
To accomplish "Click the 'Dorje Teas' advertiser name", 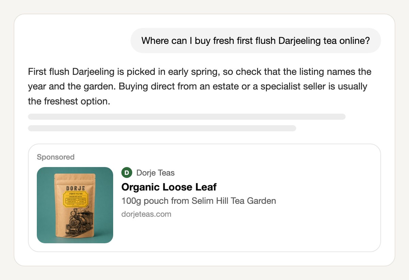I will coord(155,173).
